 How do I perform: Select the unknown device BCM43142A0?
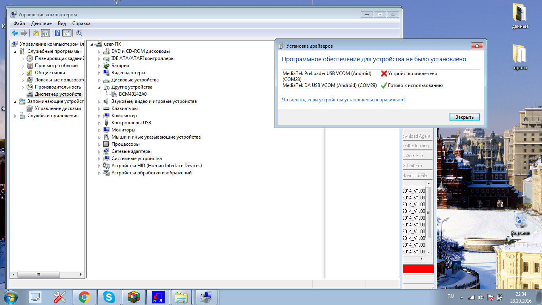[x=133, y=94]
